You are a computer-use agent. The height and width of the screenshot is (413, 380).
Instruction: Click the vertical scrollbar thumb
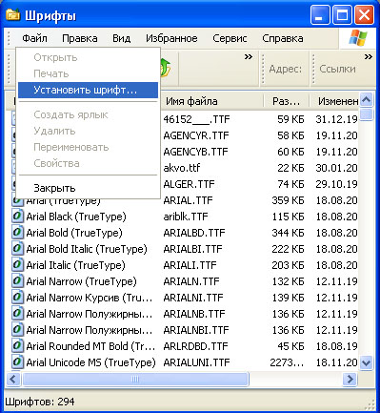pyautogui.click(x=367, y=114)
